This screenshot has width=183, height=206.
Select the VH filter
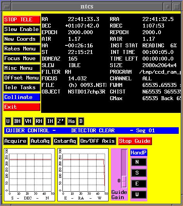click(x=28, y=121)
